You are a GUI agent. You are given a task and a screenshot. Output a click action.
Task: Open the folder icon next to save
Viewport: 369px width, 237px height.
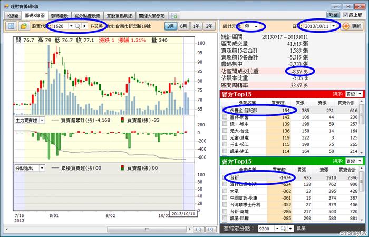tap(24, 26)
